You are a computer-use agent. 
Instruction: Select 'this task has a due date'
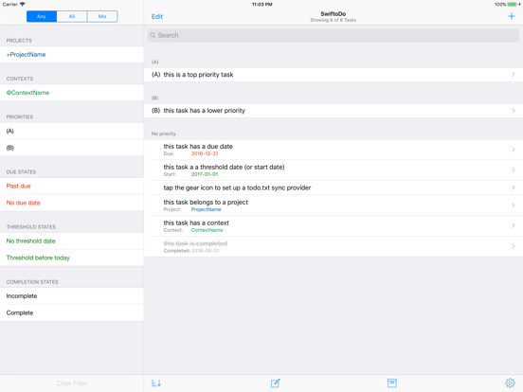(x=198, y=147)
